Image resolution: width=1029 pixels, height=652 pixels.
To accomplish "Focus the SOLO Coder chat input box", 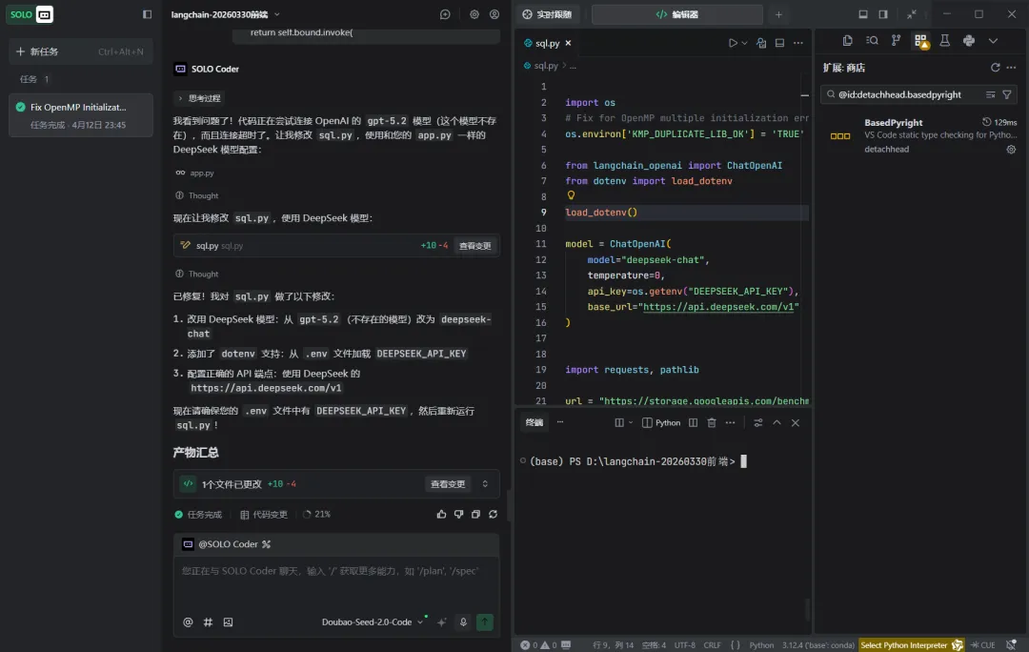I will pos(336,584).
